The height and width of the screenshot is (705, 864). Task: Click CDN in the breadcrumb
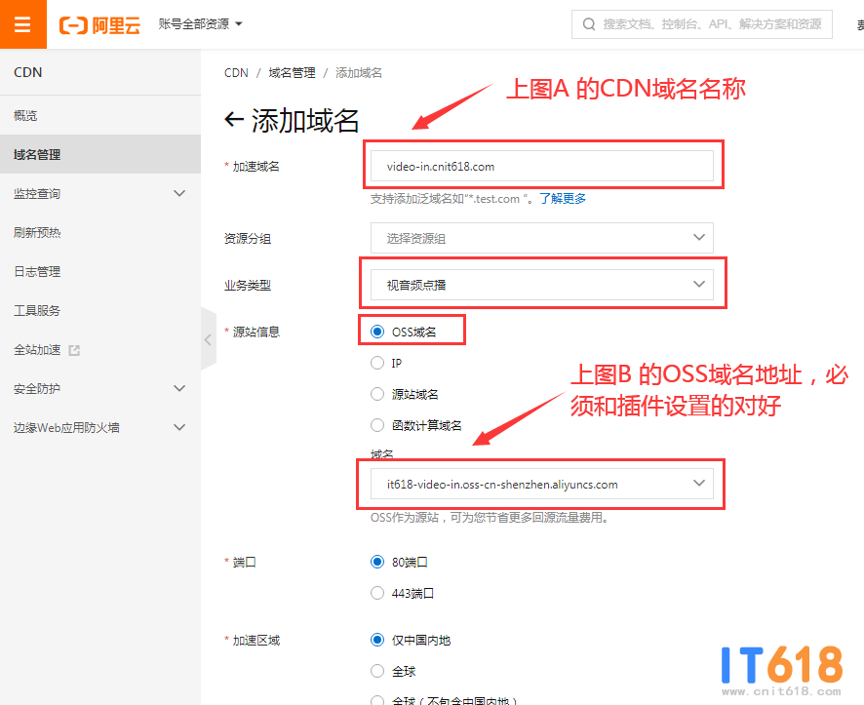pyautogui.click(x=236, y=73)
